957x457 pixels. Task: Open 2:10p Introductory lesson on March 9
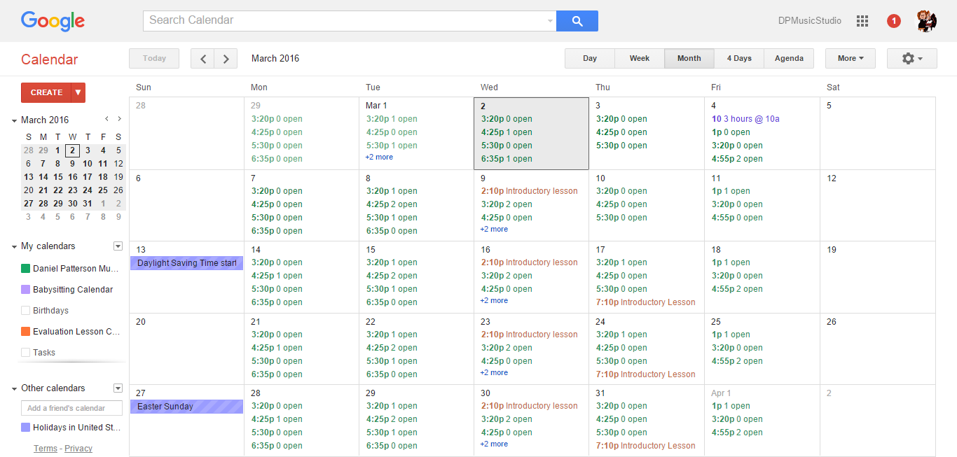(530, 191)
